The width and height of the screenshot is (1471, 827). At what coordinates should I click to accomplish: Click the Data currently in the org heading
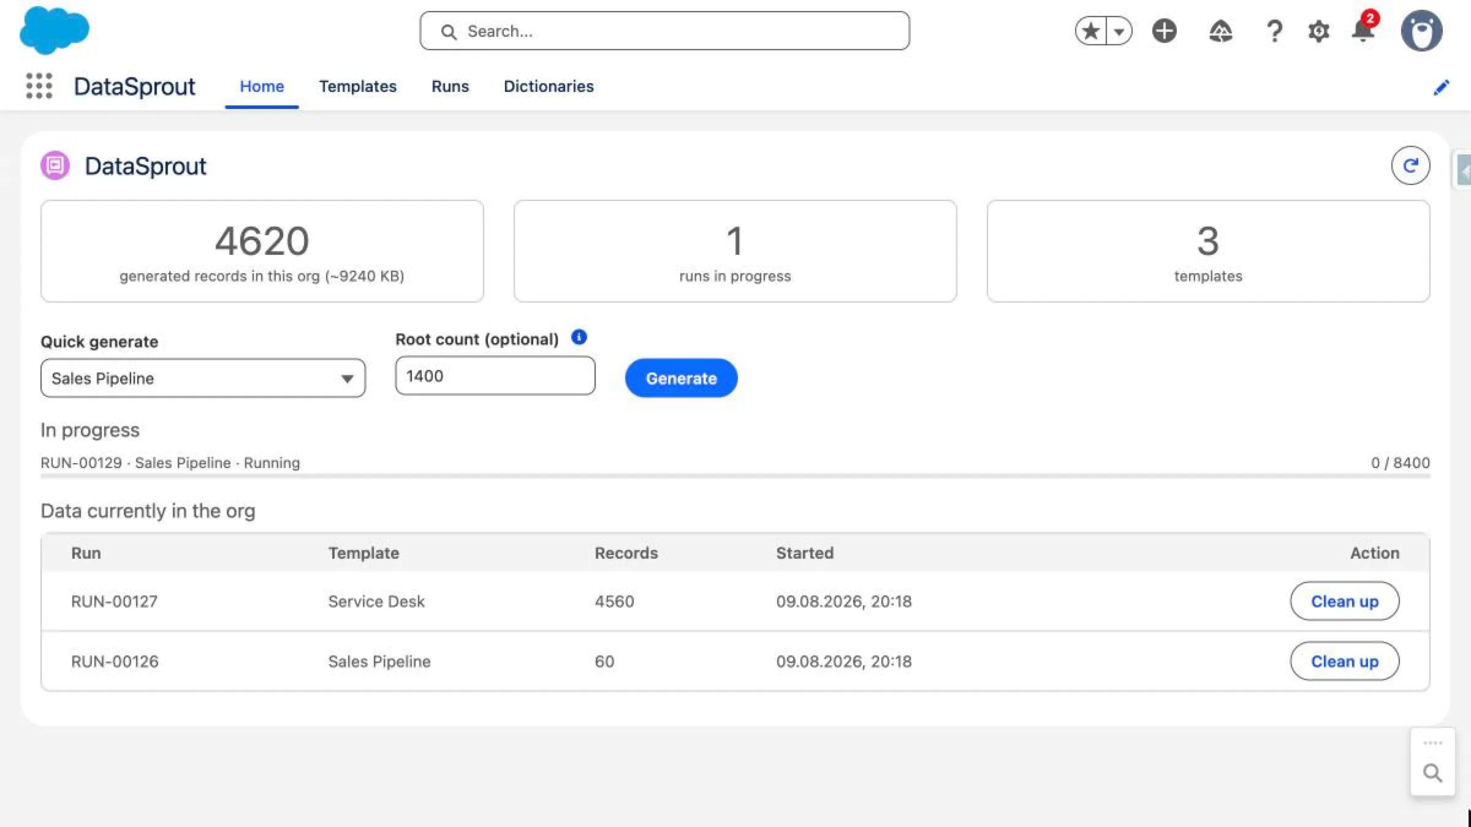point(148,511)
